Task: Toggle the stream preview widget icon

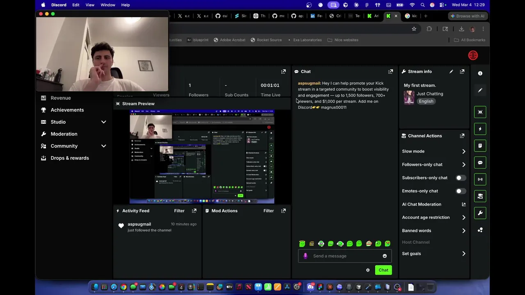Action: point(480,112)
